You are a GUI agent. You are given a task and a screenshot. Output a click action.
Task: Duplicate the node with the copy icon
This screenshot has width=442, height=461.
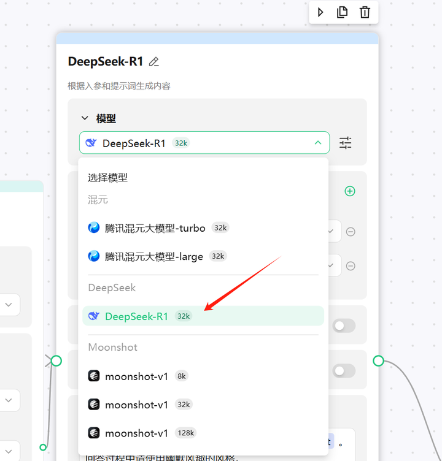342,12
